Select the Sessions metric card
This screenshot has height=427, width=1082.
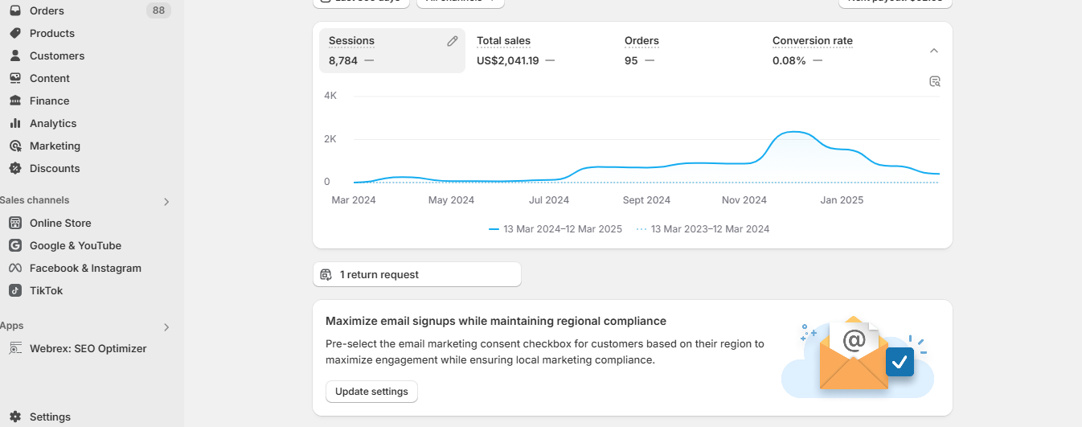(x=392, y=51)
